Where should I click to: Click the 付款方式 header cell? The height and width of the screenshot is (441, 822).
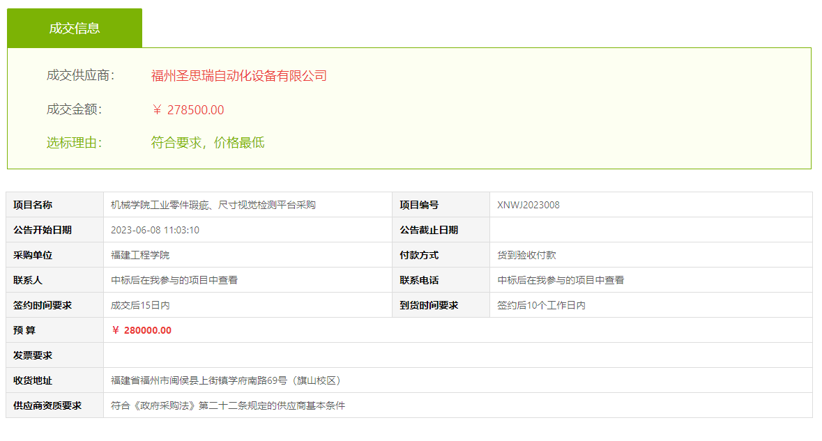click(441, 255)
